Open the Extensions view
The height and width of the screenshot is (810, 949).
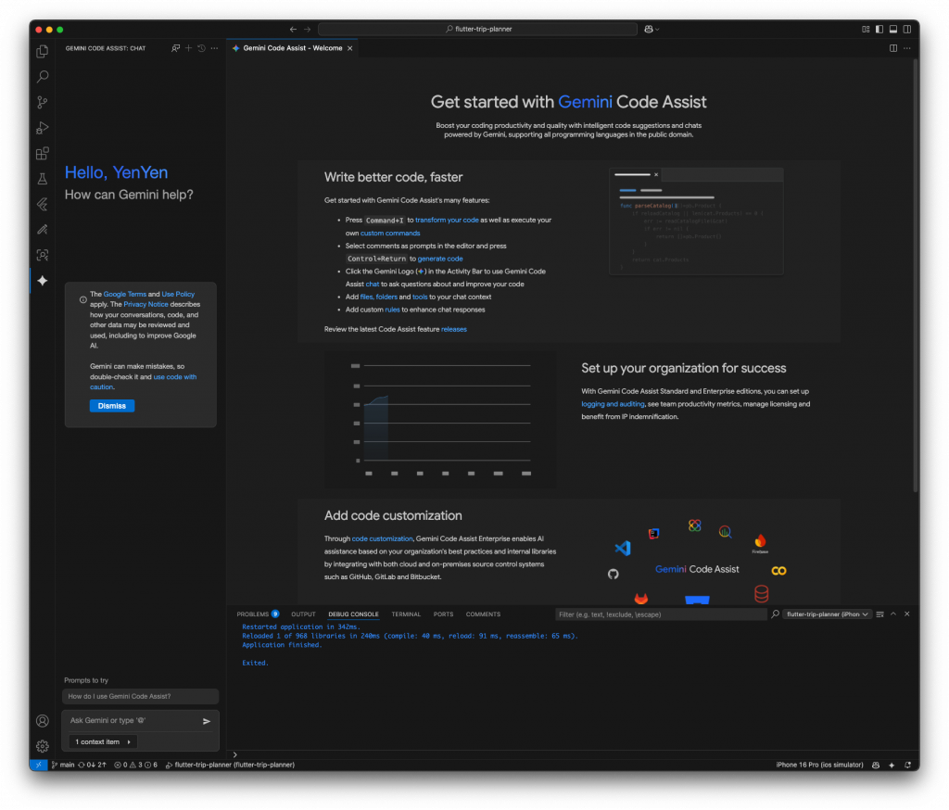pos(43,153)
